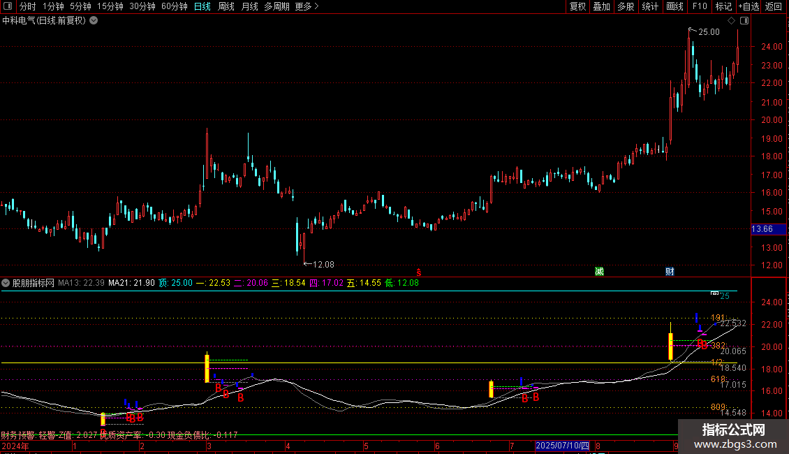Click the 低: 12.08 indicator value

(401, 283)
